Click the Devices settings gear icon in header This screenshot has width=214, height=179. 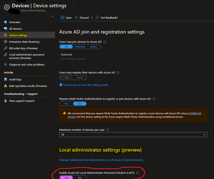click(x=7, y=7)
